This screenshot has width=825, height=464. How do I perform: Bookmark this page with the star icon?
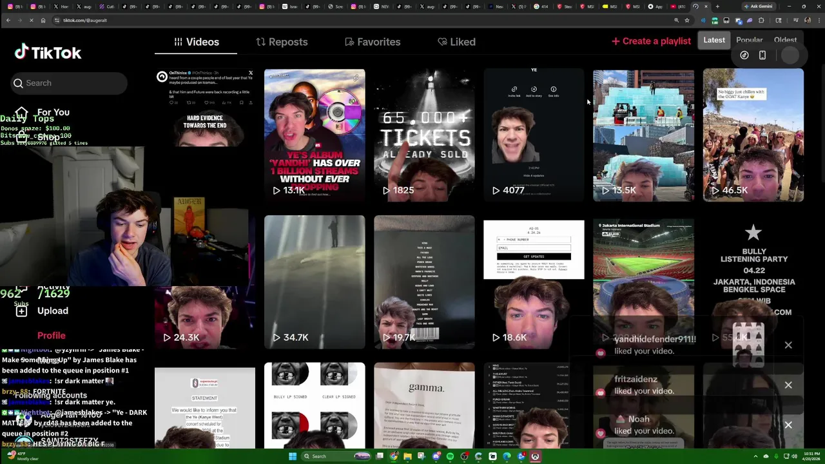(687, 20)
